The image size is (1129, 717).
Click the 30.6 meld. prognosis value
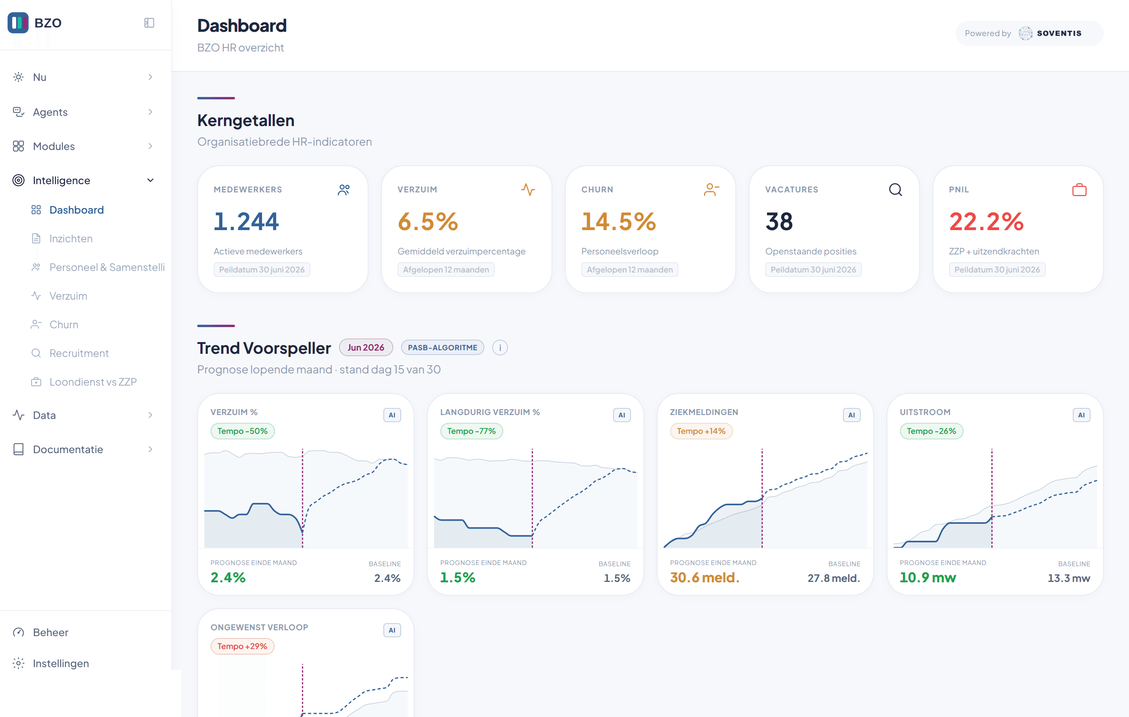click(705, 578)
